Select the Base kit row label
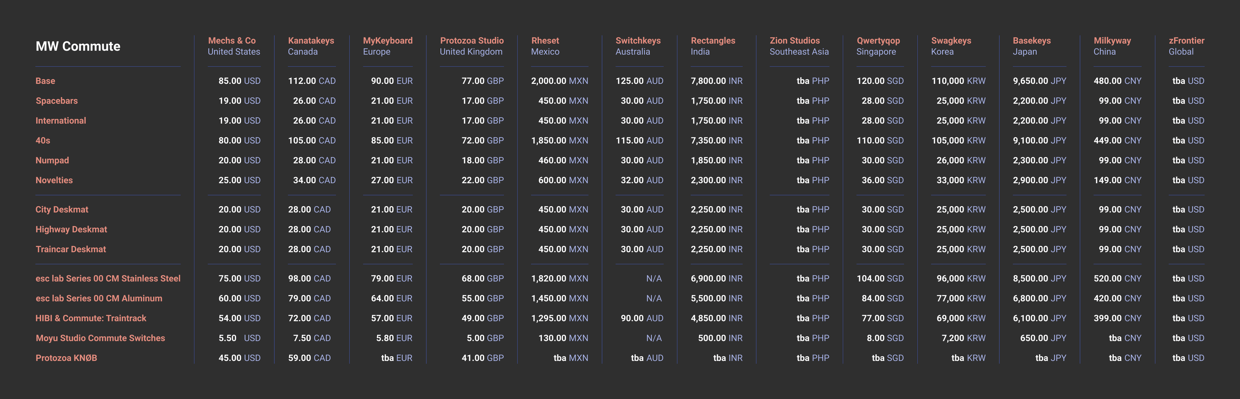The image size is (1240, 399). point(45,81)
